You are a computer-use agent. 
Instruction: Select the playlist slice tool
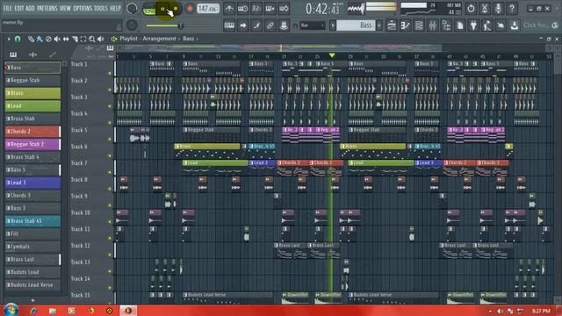(x=75, y=39)
